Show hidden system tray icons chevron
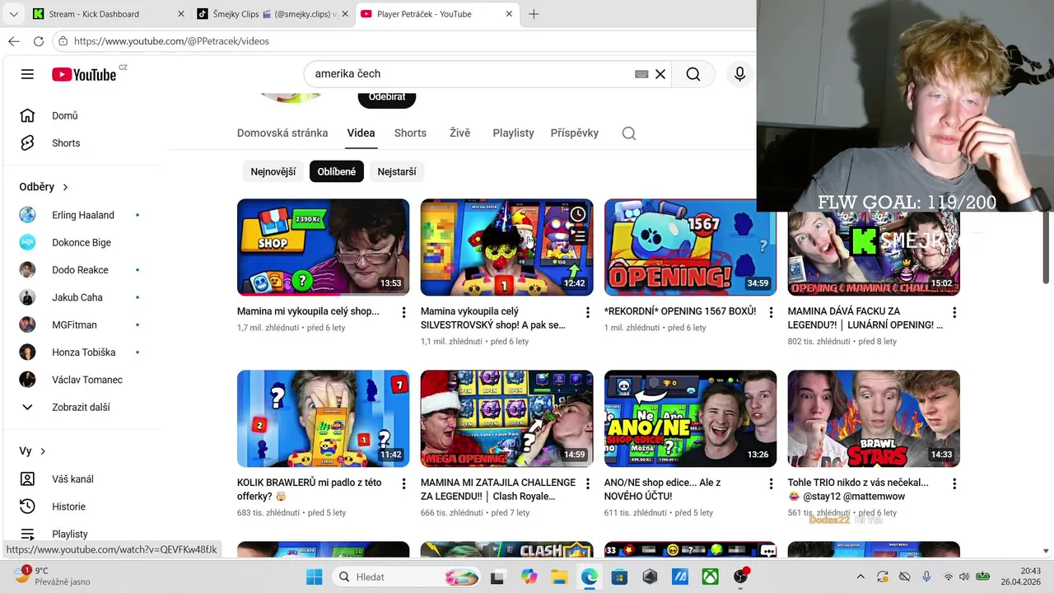The height and width of the screenshot is (593, 1054). pyautogui.click(x=860, y=577)
